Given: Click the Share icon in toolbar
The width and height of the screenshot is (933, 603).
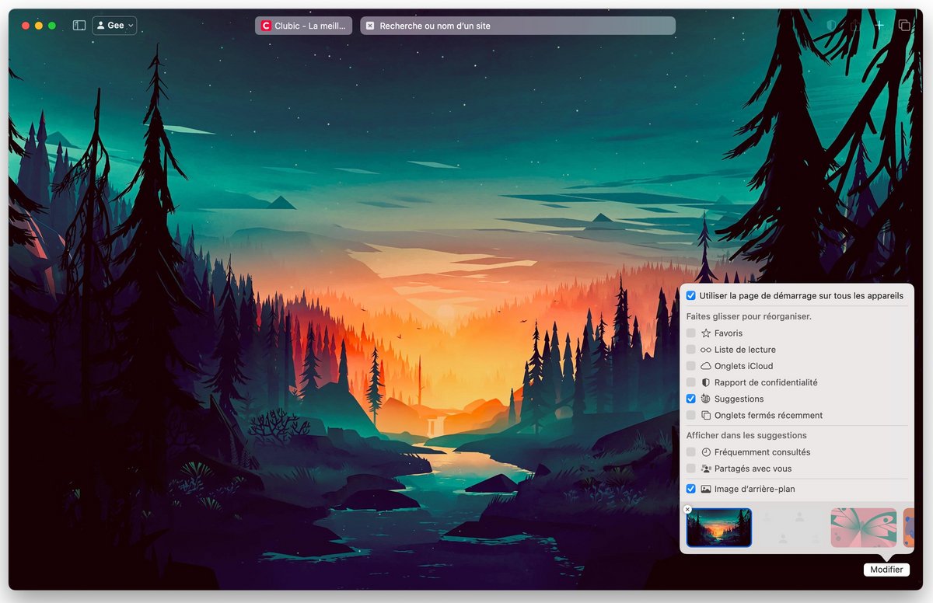Looking at the screenshot, I should 855,26.
